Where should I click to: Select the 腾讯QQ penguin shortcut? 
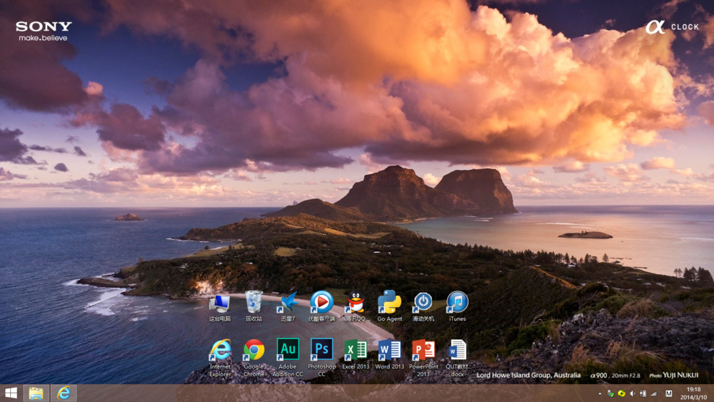(x=356, y=306)
